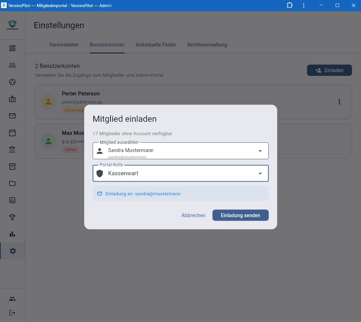Open the settings gear icon in the sidebar

(13, 251)
